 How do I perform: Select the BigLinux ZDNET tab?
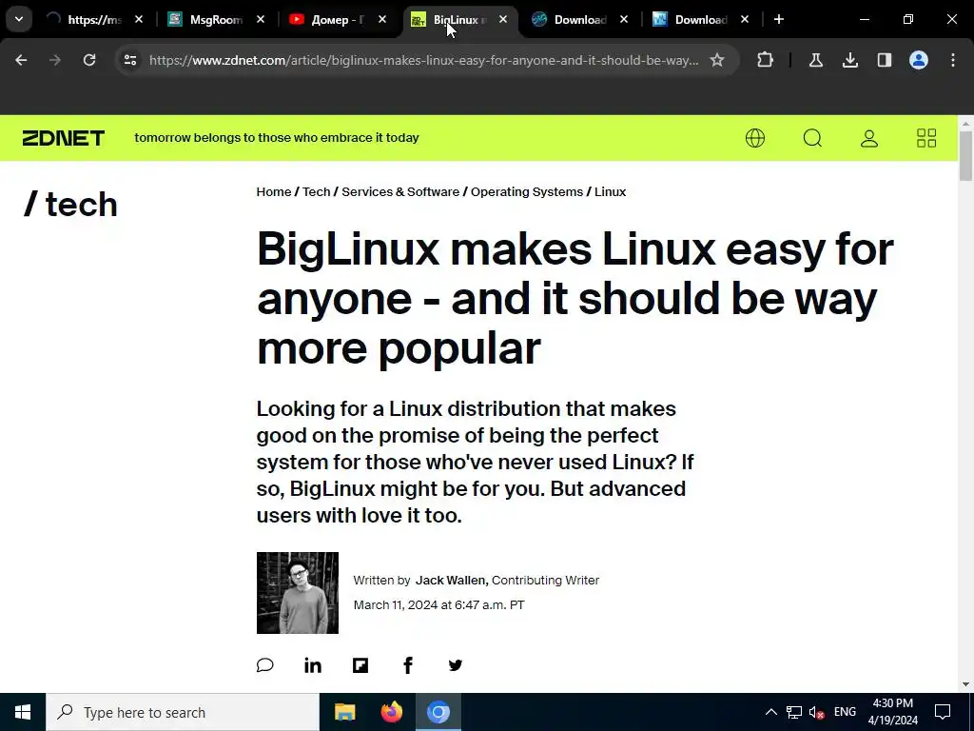click(x=459, y=19)
